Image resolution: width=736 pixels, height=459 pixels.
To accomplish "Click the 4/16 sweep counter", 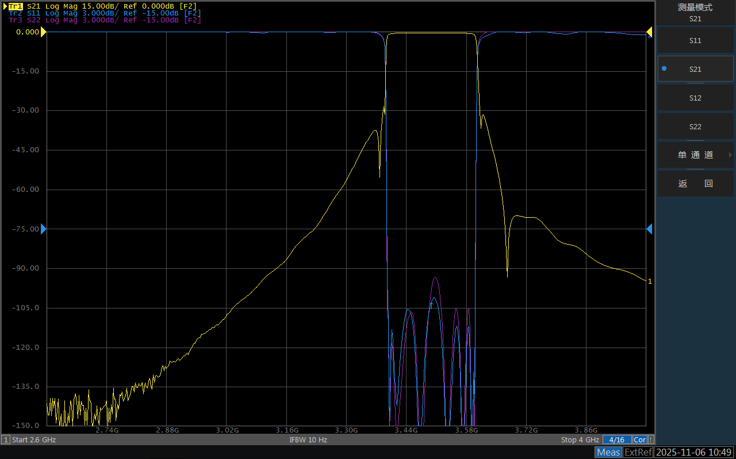I will point(616,440).
